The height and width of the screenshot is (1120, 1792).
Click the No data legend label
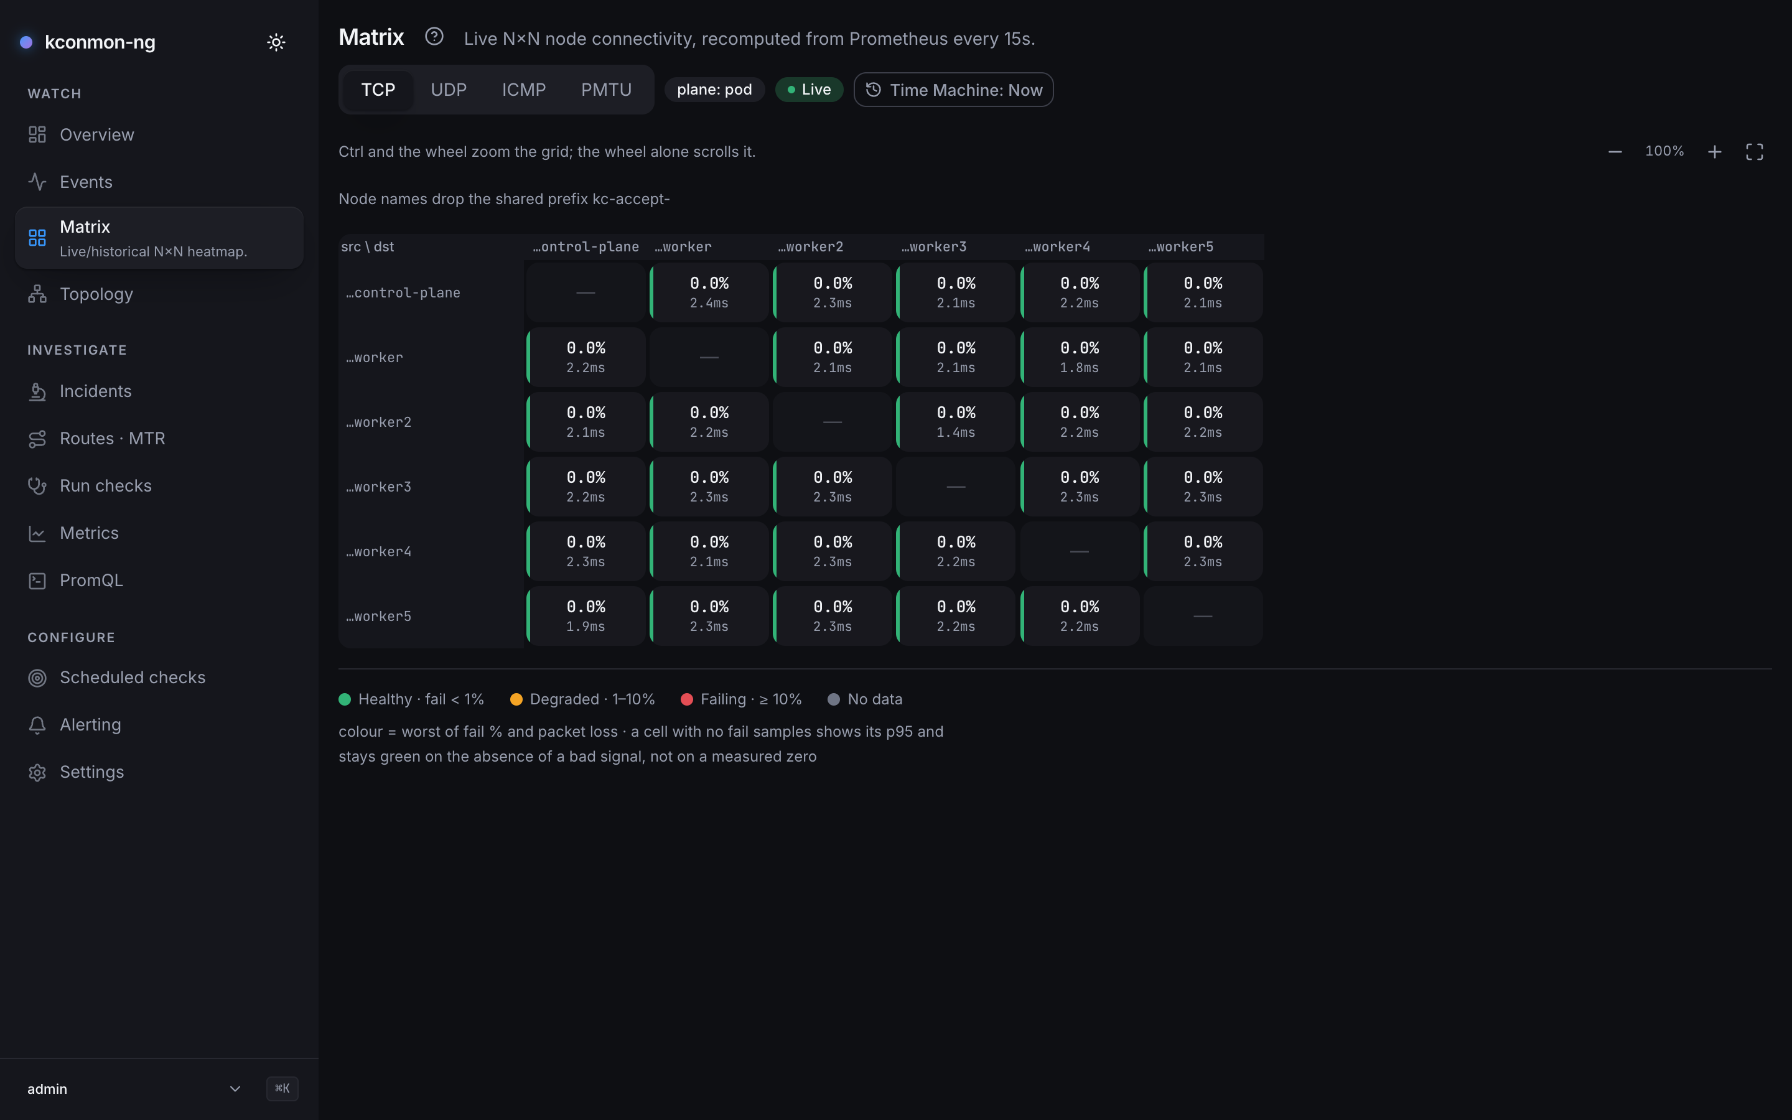coord(874,699)
